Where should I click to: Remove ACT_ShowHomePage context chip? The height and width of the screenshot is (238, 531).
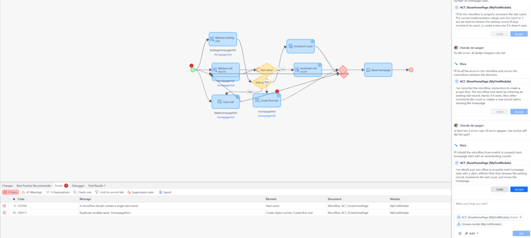click(521, 217)
